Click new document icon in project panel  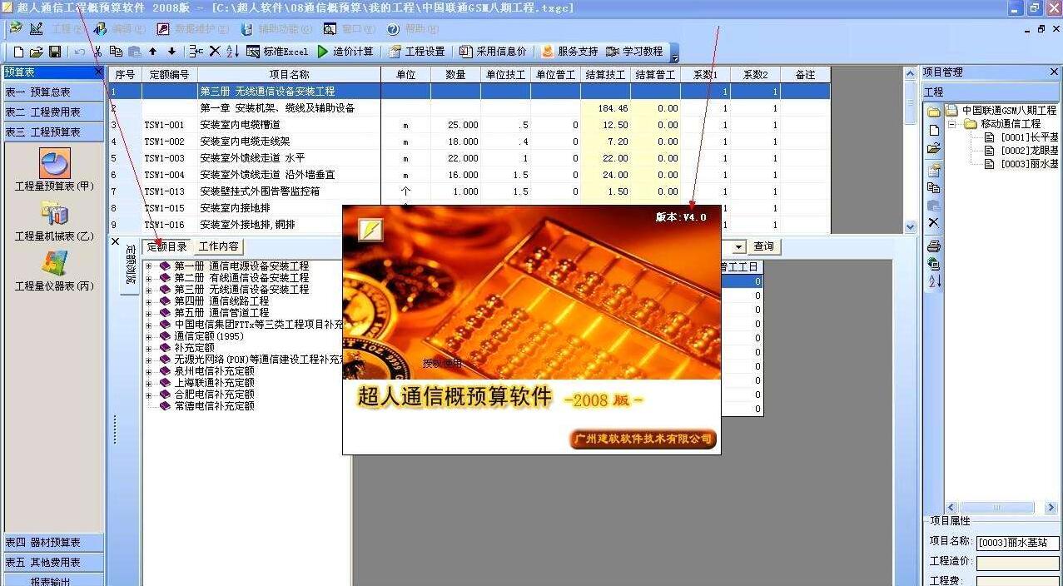point(934,131)
